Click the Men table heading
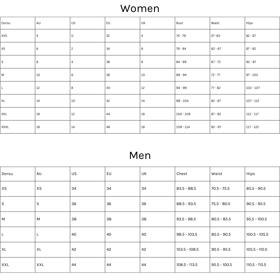The width and height of the screenshot is (280, 280). [140, 156]
